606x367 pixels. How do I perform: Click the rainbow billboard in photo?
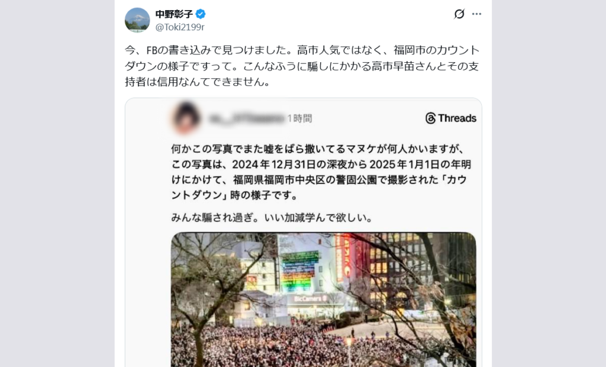(301, 272)
